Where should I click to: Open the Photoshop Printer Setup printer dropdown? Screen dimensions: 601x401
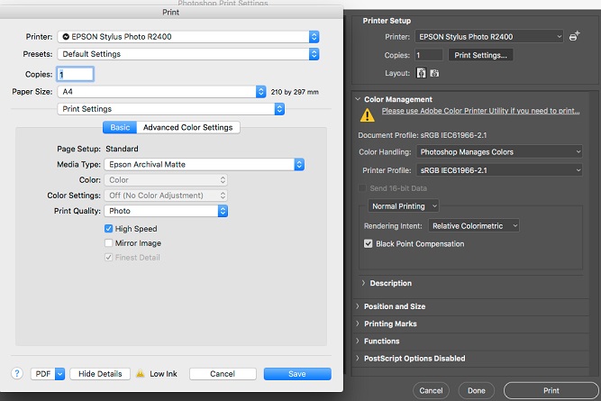[x=489, y=37]
